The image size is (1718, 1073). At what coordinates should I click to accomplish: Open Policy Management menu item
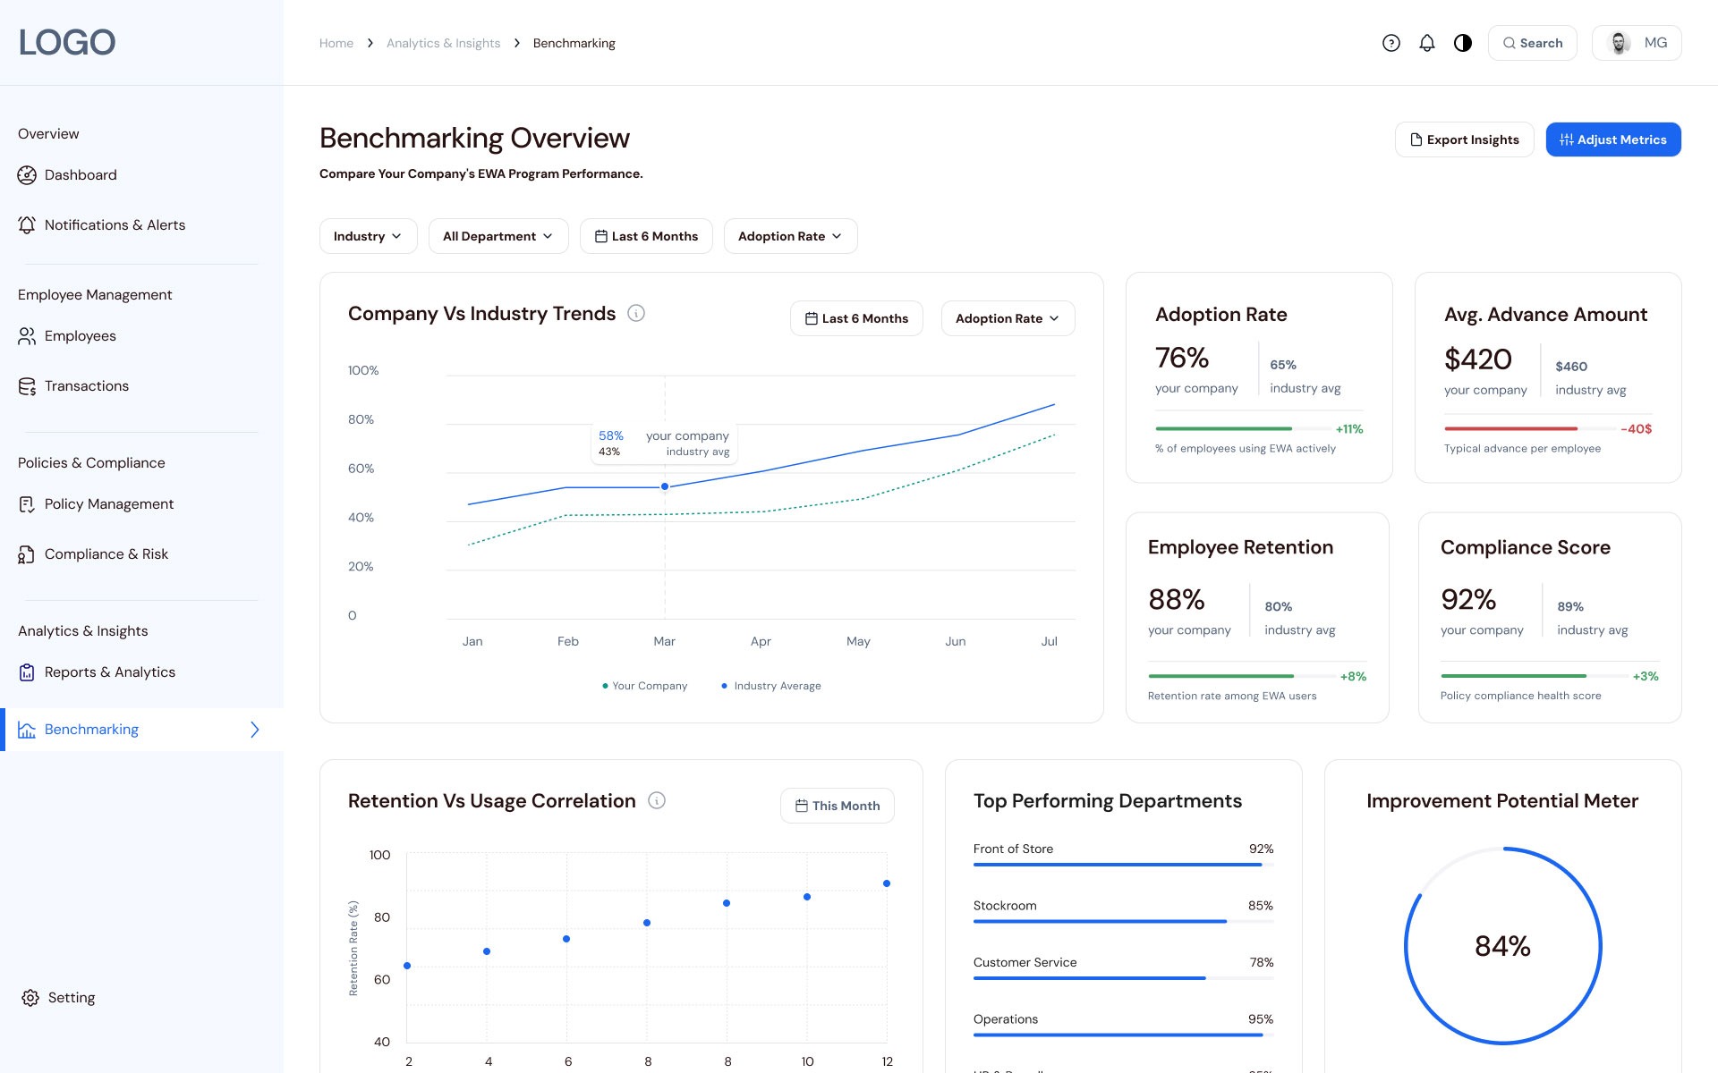tap(109, 504)
